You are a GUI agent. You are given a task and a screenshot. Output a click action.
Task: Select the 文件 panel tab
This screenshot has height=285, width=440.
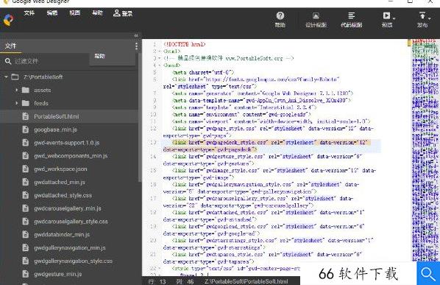pyautogui.click(x=11, y=46)
